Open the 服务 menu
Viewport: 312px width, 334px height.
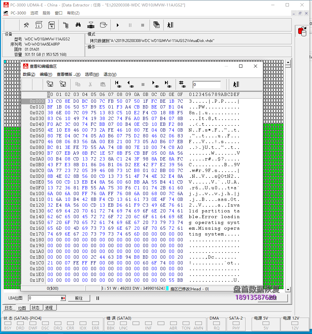[47, 13]
